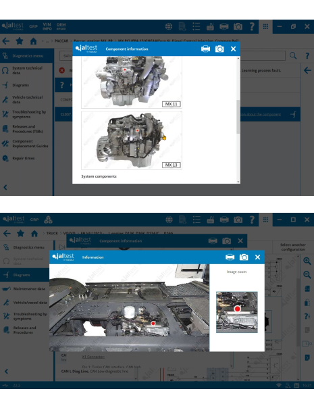Viewport: 314px width, 408px height.
Task: Open System technical data in sidebar
Action: [x=26, y=70]
